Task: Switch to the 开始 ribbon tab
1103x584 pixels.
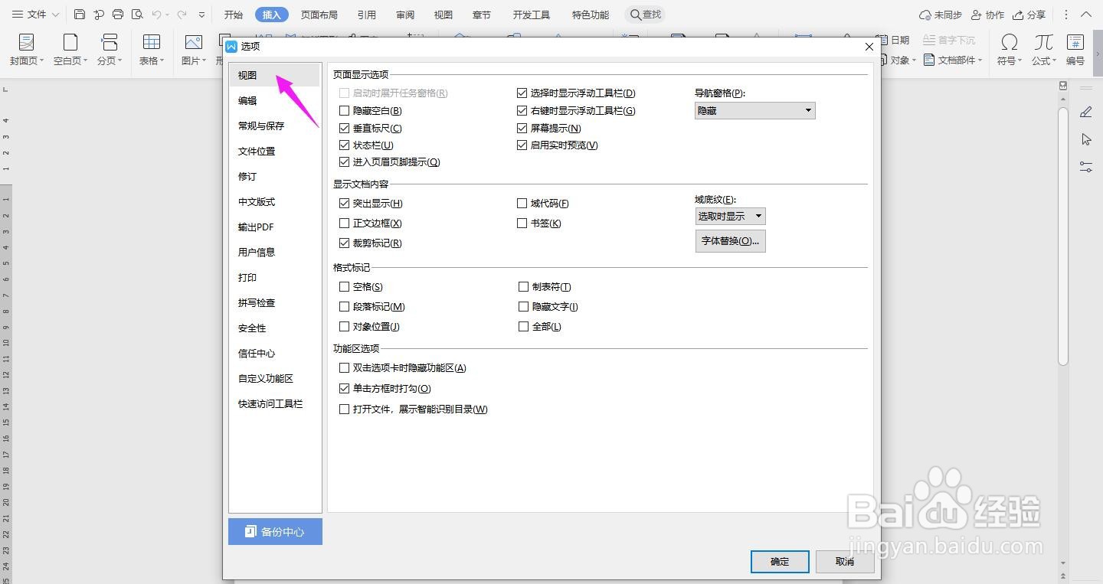Action: (x=233, y=13)
